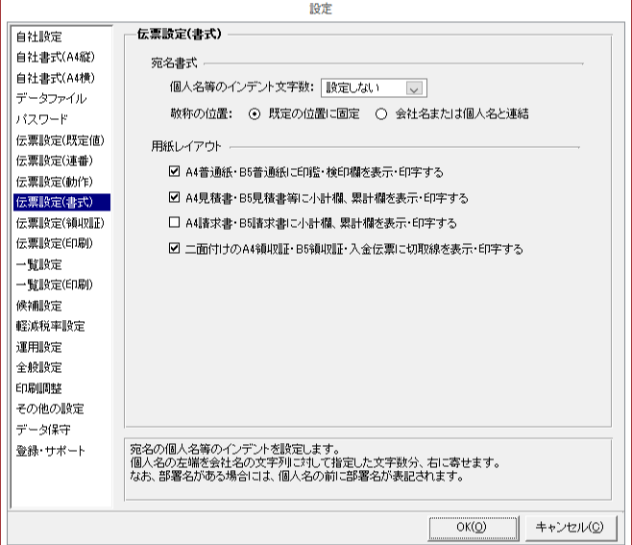
Task: Open 軽減税率設定 page
Action: pos(50,326)
